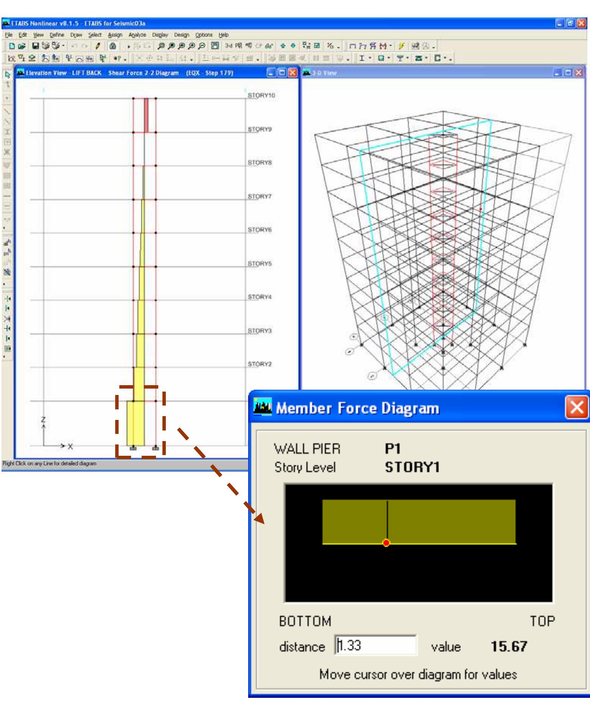Close the Member Force Diagram dialog
Image resolution: width=590 pixels, height=702 pixels.
(576, 407)
